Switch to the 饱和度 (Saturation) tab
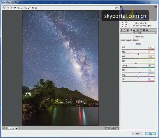This screenshot has height=138, width=159. [x=129, y=40]
